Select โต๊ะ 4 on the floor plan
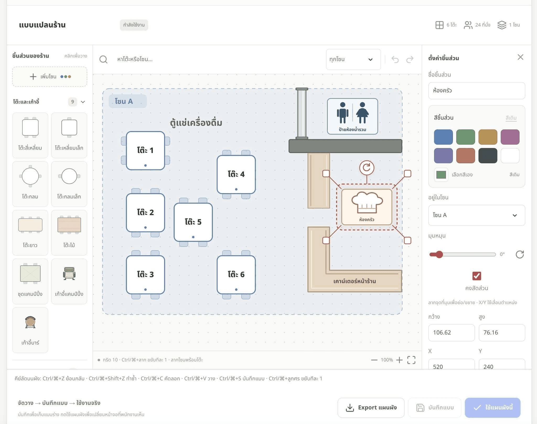This screenshot has height=424, width=537. 236,175
